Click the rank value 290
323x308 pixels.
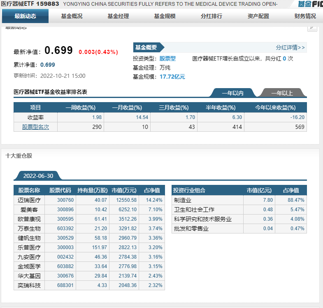(x=97, y=127)
